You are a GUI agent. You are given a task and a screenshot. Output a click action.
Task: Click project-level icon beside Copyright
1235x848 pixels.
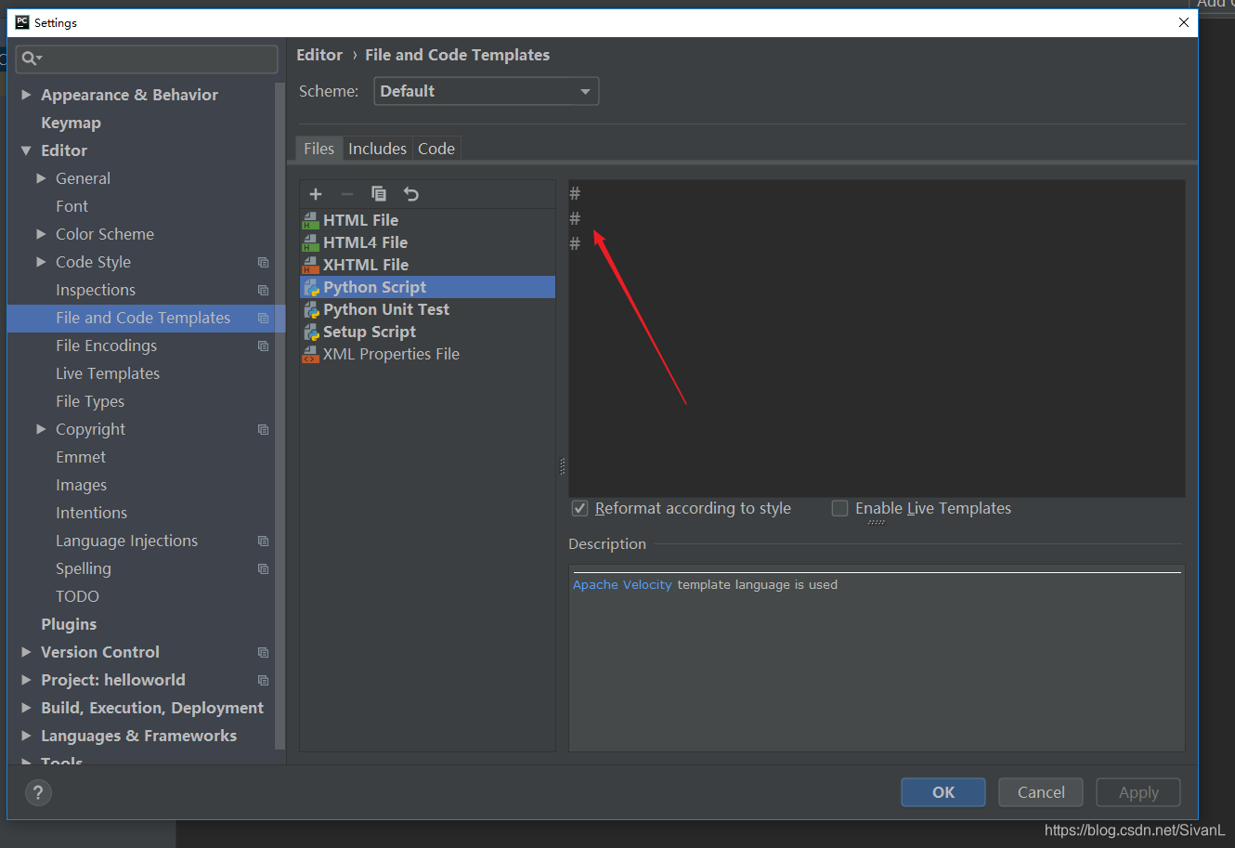[x=263, y=430]
